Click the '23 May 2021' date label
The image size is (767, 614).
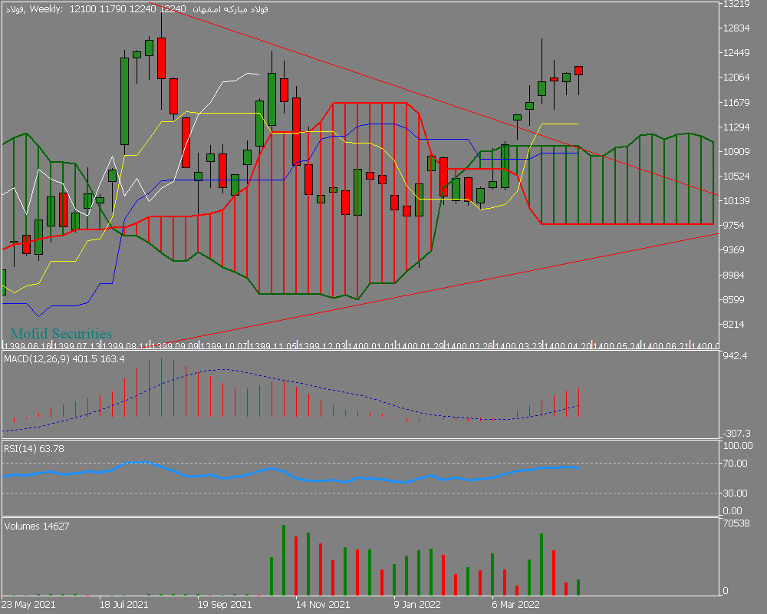tap(28, 604)
